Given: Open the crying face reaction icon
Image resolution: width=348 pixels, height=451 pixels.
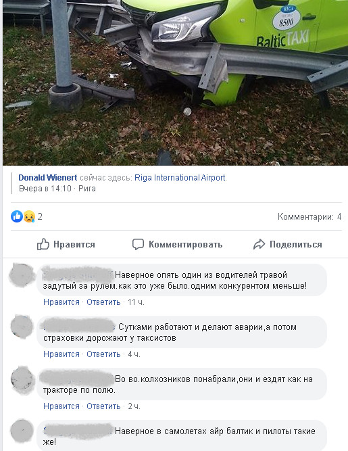Looking at the screenshot, I should pyautogui.click(x=29, y=216).
